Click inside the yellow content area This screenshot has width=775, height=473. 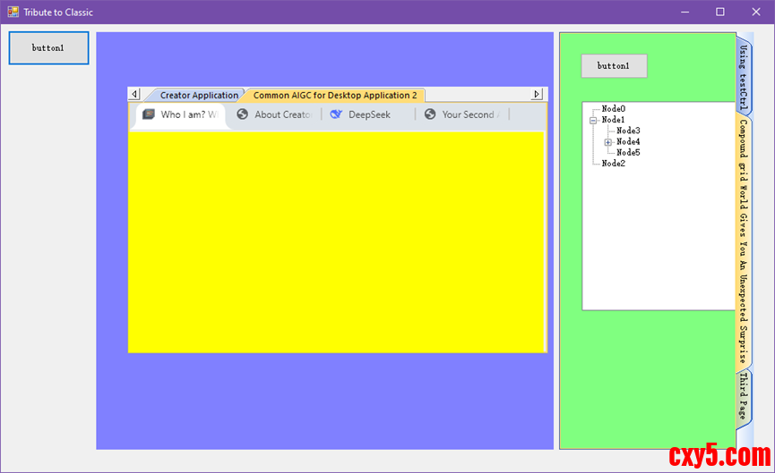click(337, 241)
